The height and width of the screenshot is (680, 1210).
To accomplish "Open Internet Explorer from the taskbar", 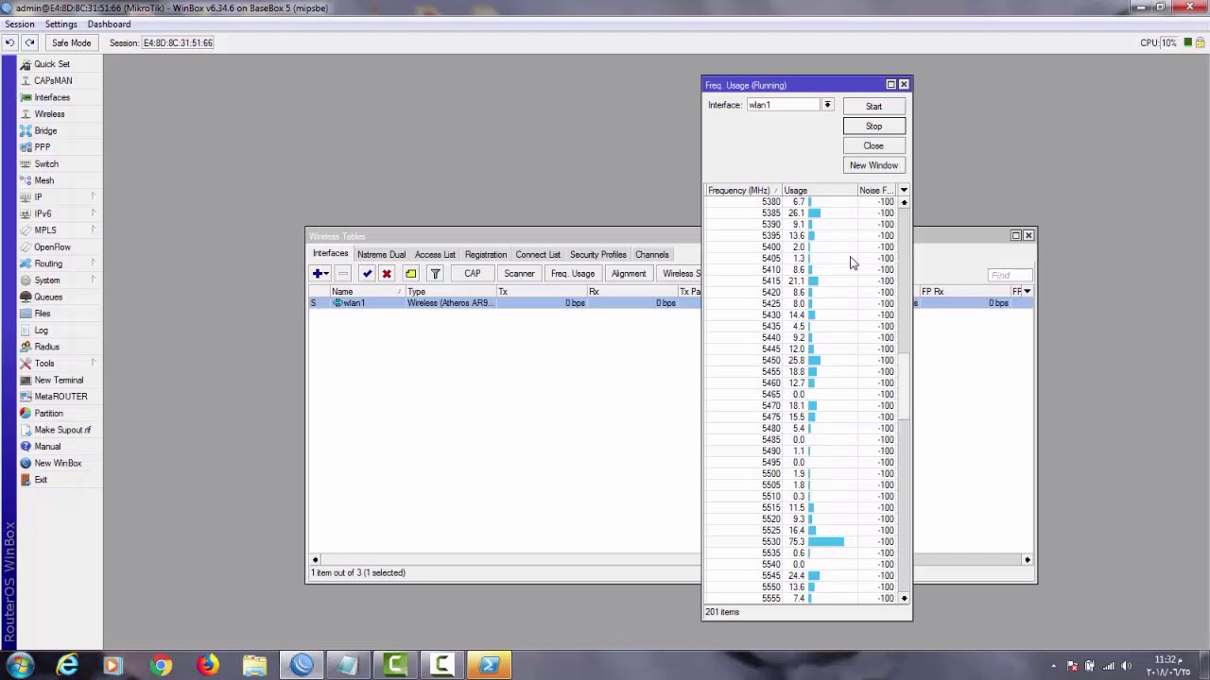I will pos(67,666).
